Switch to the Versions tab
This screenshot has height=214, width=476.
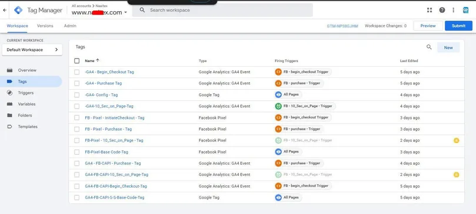pos(45,26)
